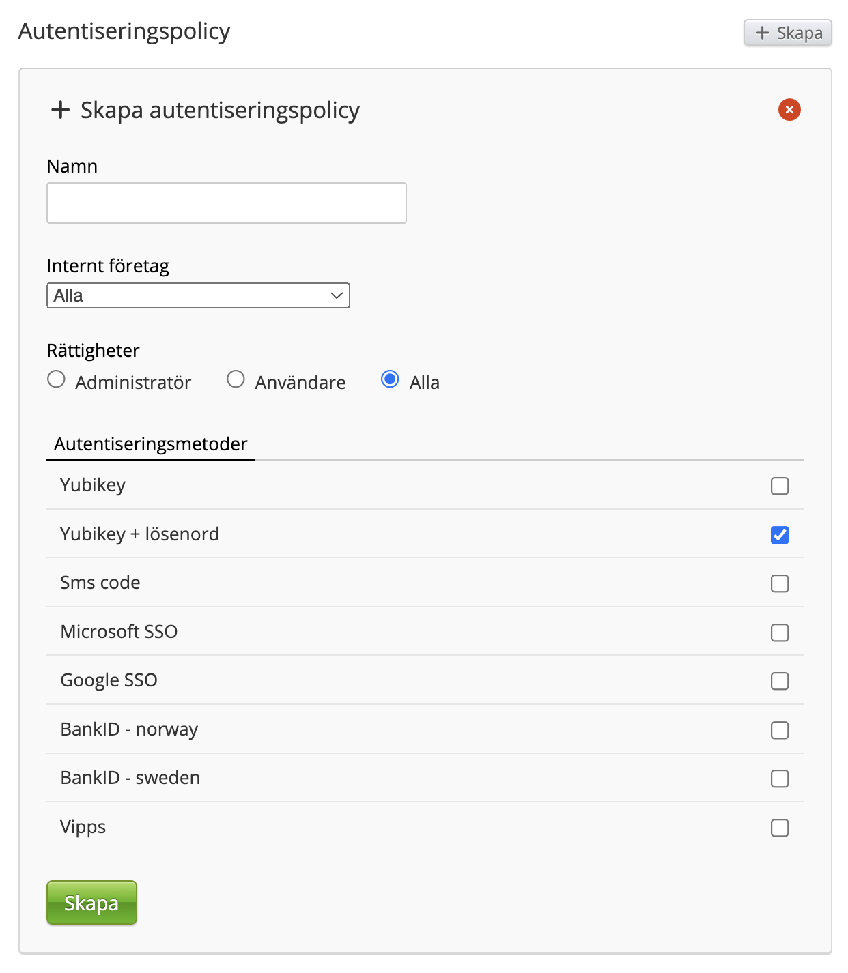Screen dimensions: 848x973
Task: Click the Autentiseringspolicy page heading
Action: pos(124,31)
